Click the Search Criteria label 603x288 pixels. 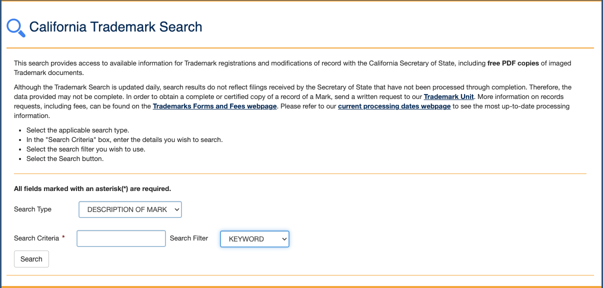coord(36,238)
